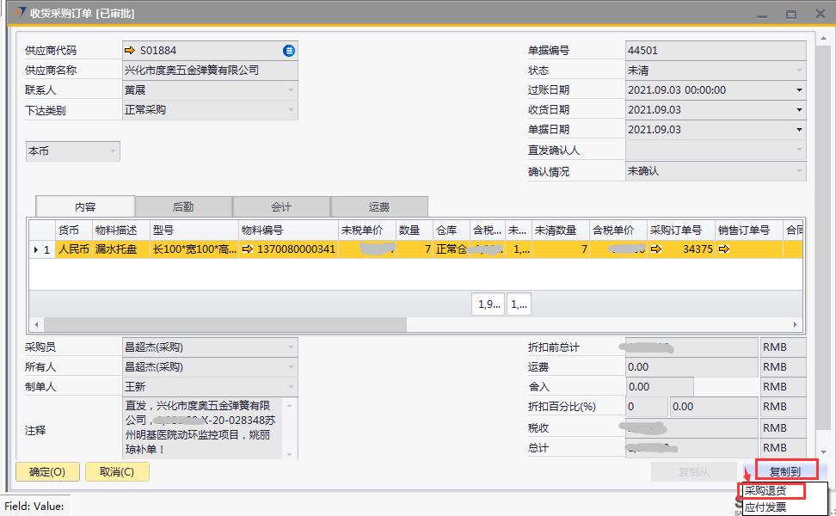
Task: Select 采购退货 from the copy-to menu
Action: click(x=765, y=491)
